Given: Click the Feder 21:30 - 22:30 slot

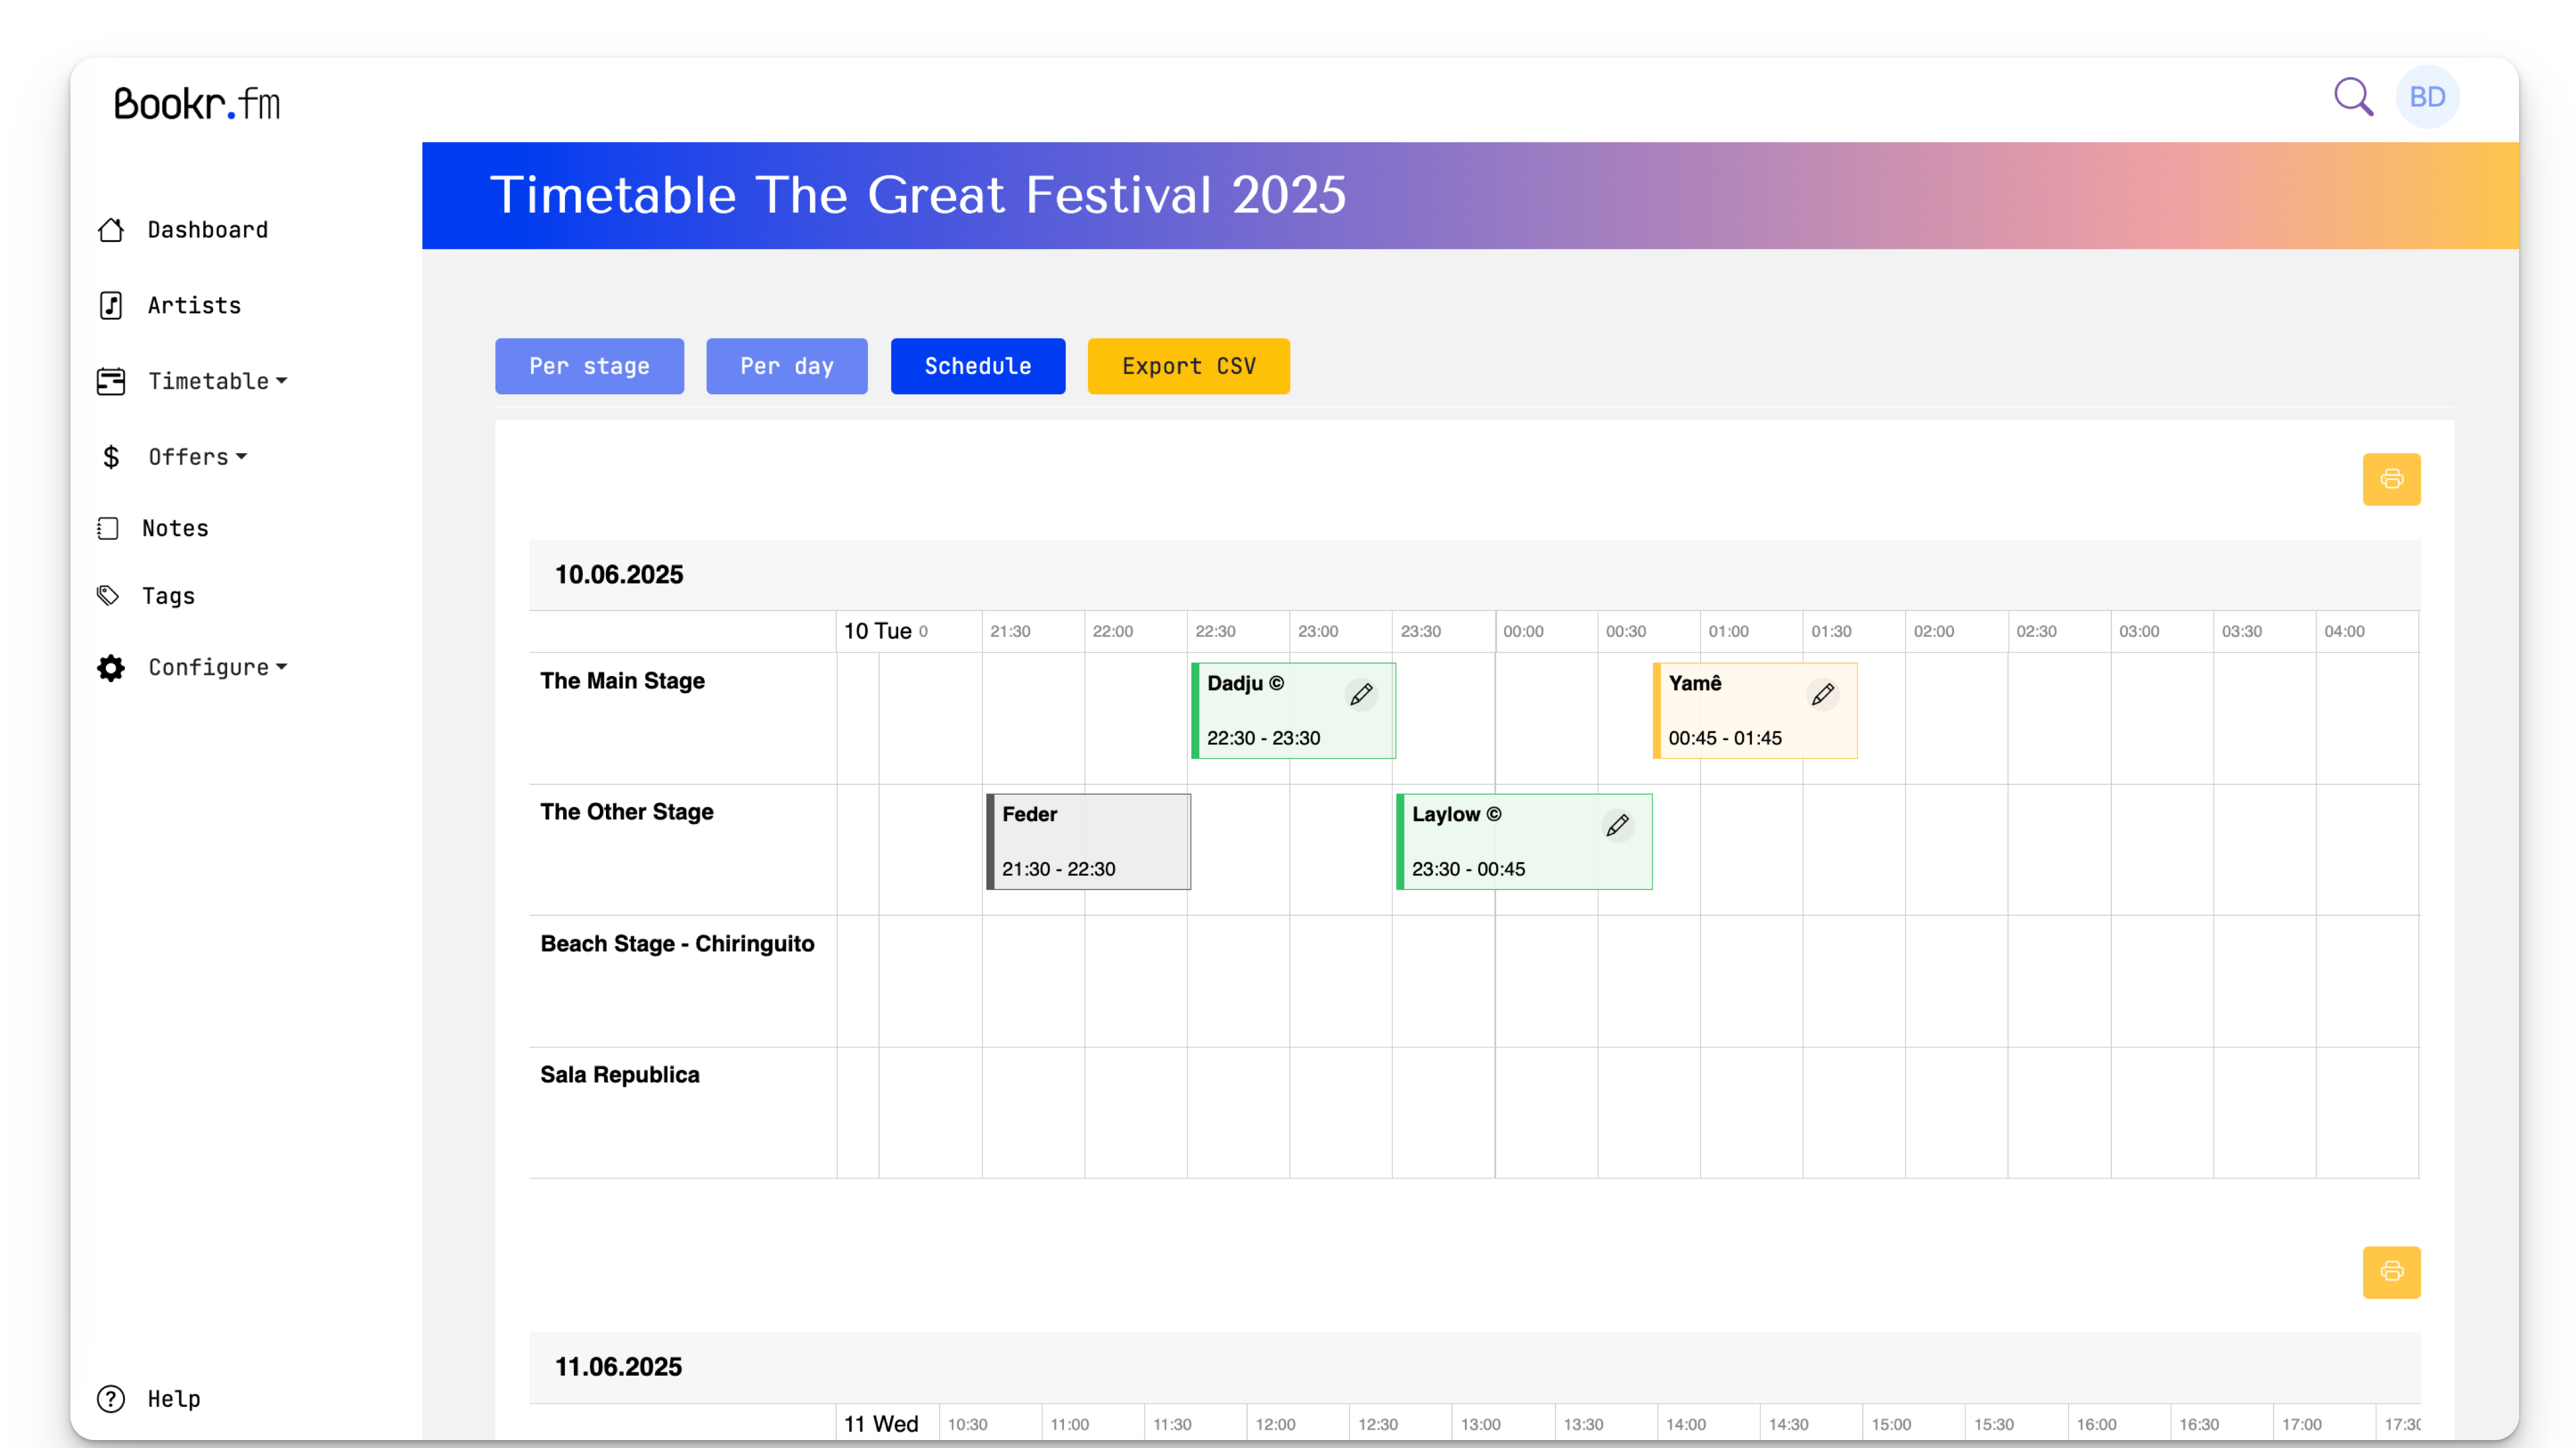Looking at the screenshot, I should [1088, 841].
